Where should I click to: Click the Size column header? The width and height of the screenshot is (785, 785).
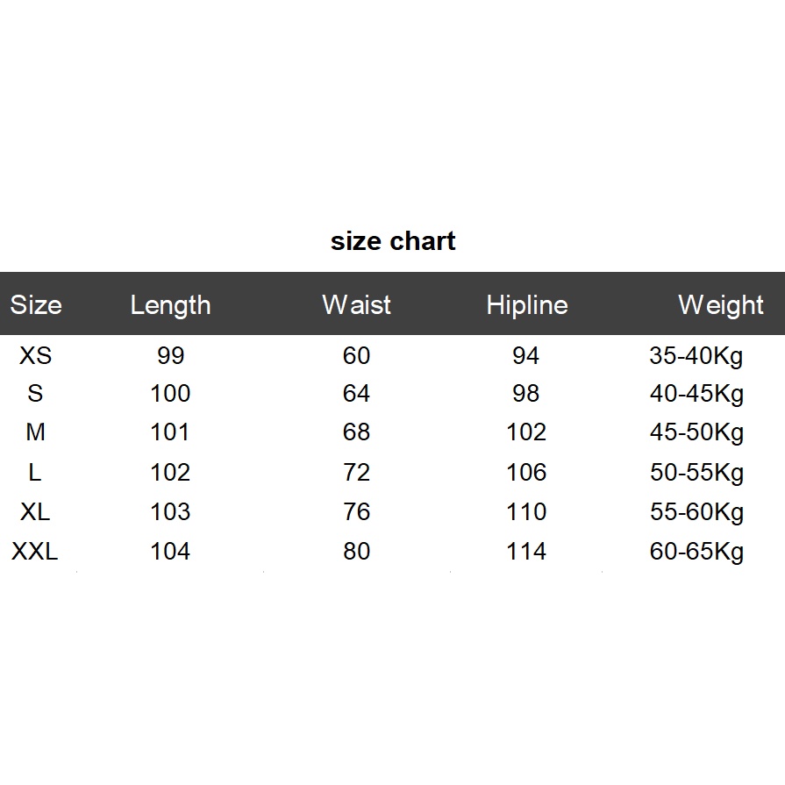click(36, 305)
